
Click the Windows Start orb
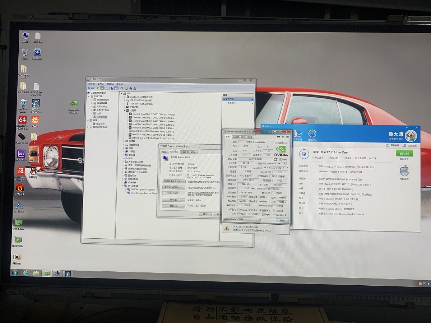(x=15, y=273)
